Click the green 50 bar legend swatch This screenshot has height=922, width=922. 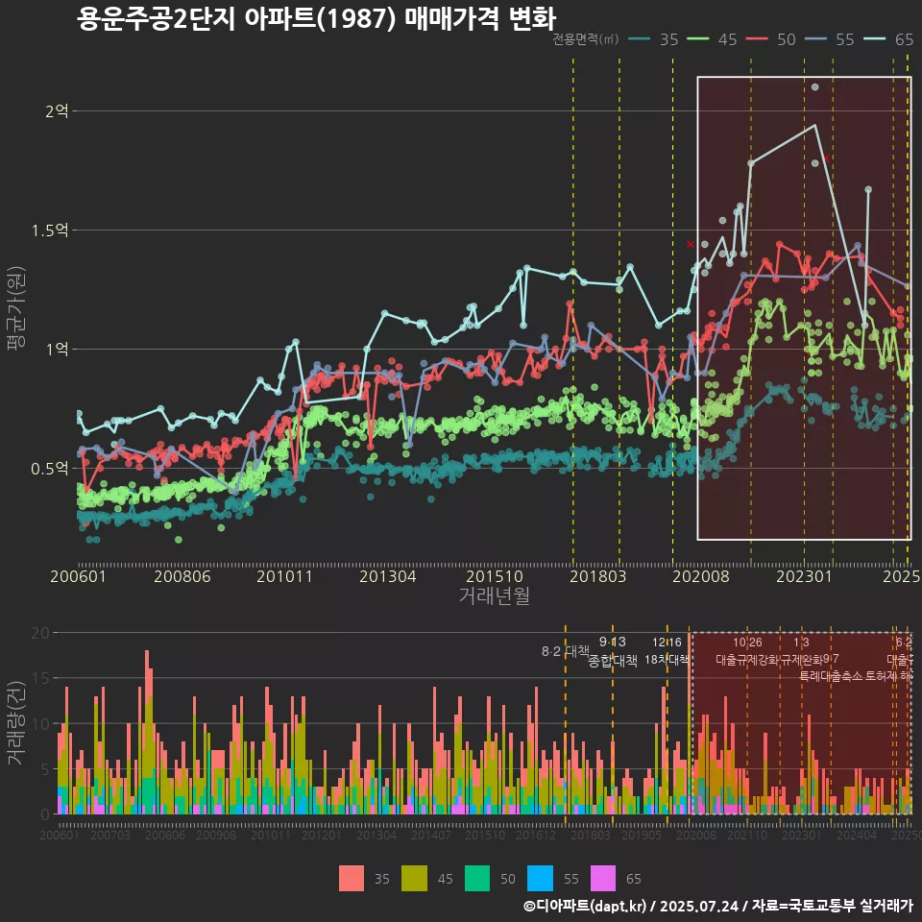point(477,879)
